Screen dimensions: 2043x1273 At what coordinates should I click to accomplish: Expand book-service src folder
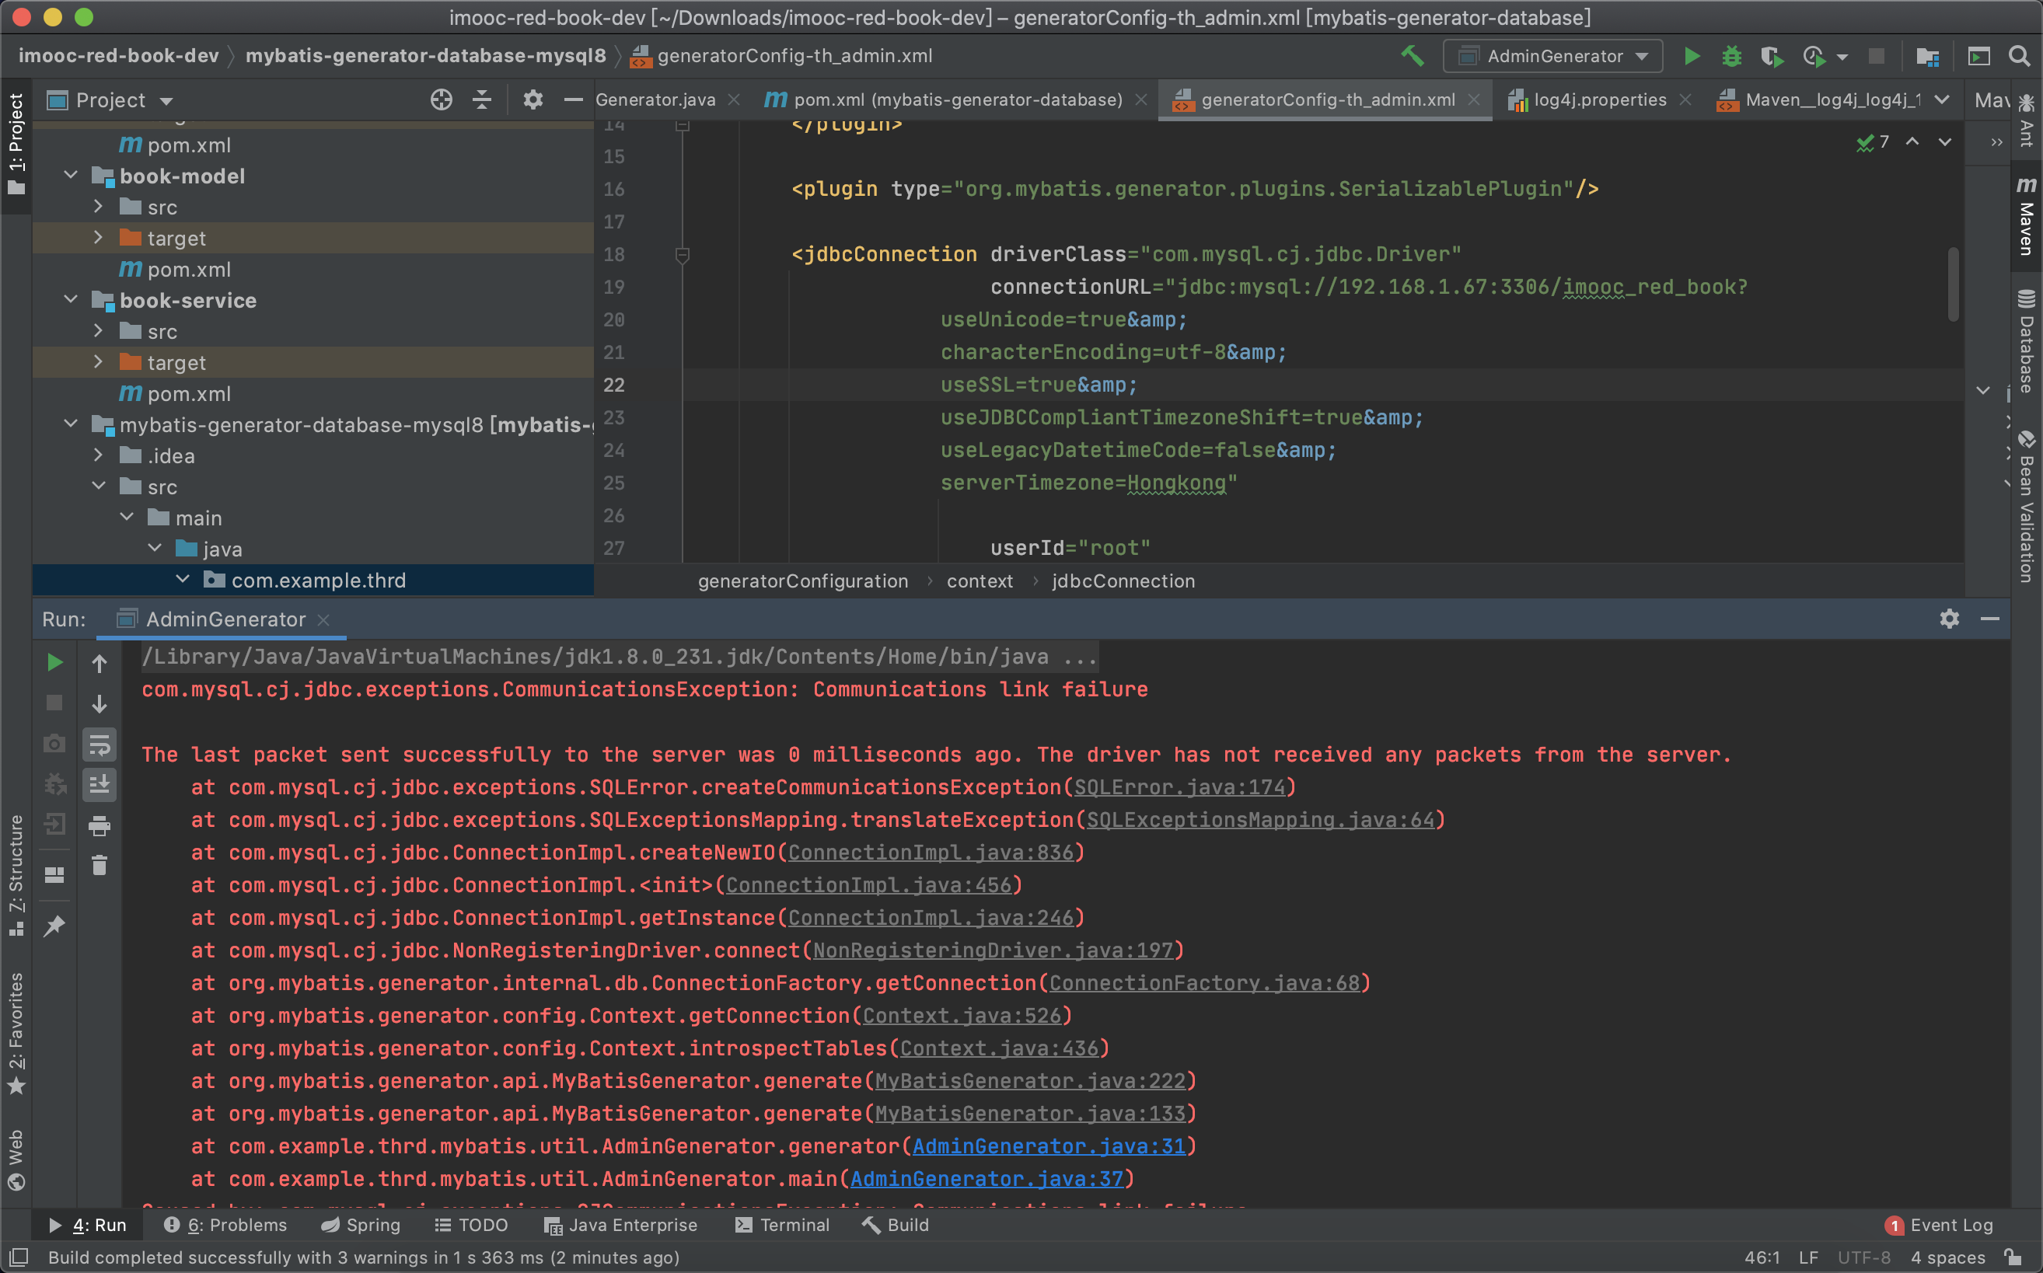(x=99, y=331)
